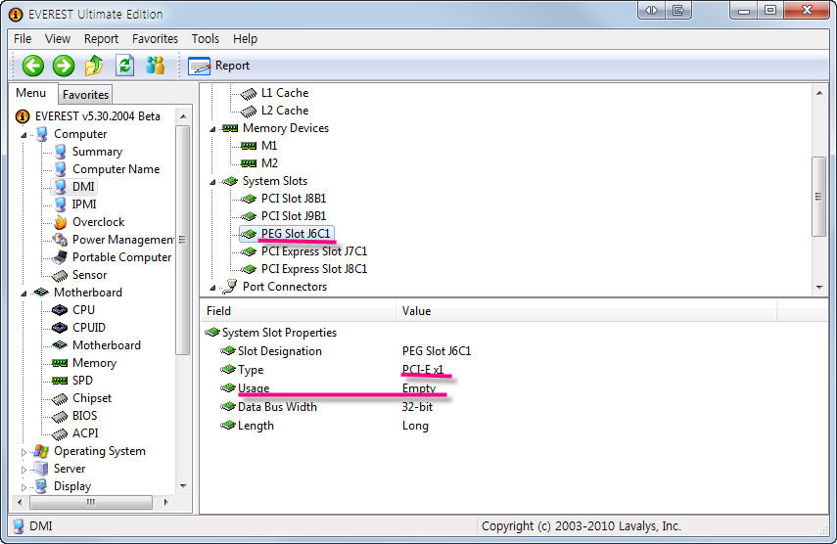Go forward with the green right arrow
Screen dimensions: 837x544
(64, 67)
